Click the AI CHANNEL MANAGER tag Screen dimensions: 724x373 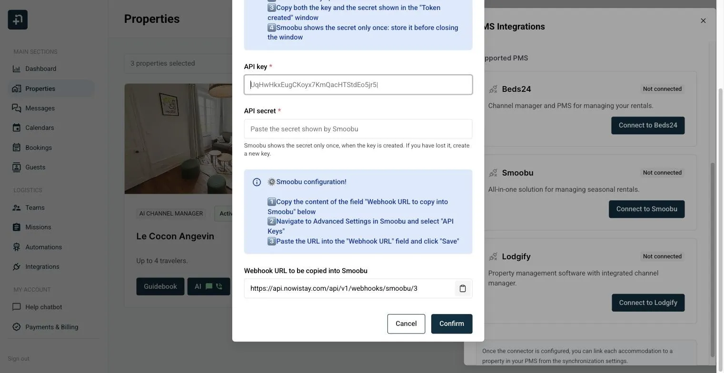[x=171, y=214]
